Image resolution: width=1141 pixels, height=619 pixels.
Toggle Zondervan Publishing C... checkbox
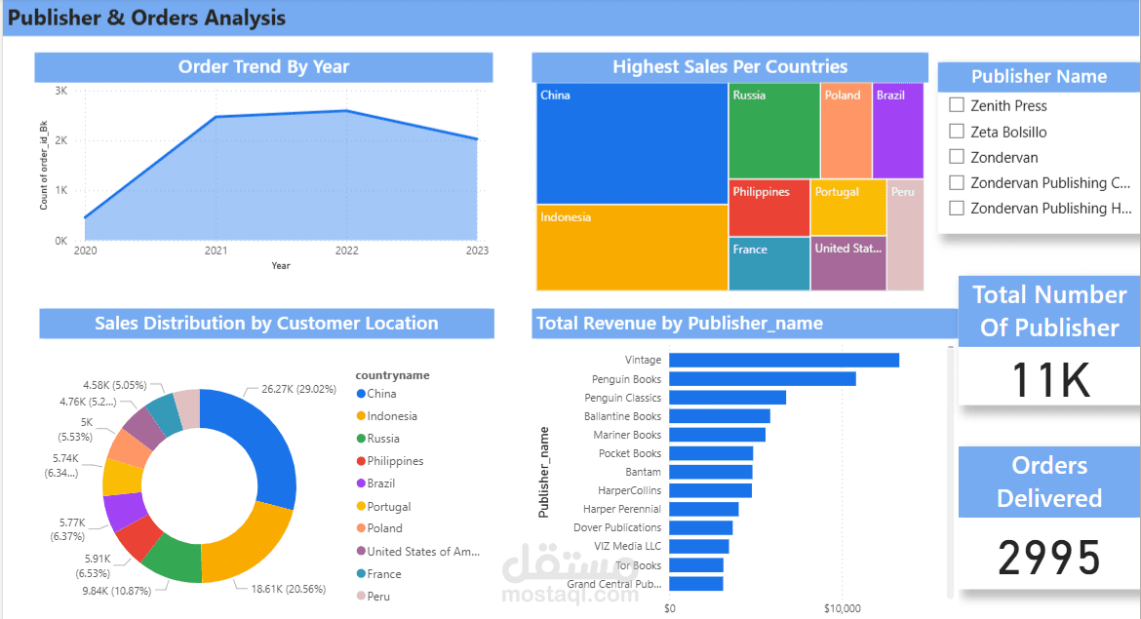tap(957, 182)
